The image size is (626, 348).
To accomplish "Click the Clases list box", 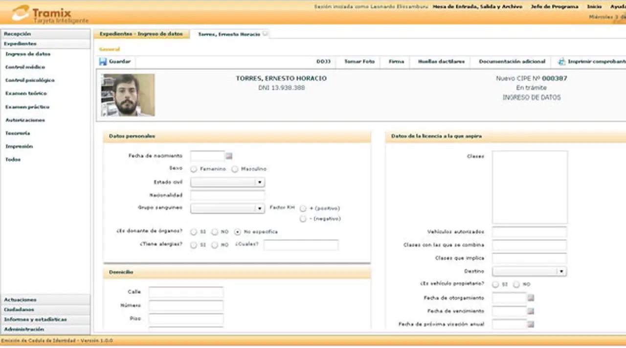I will click(530, 187).
